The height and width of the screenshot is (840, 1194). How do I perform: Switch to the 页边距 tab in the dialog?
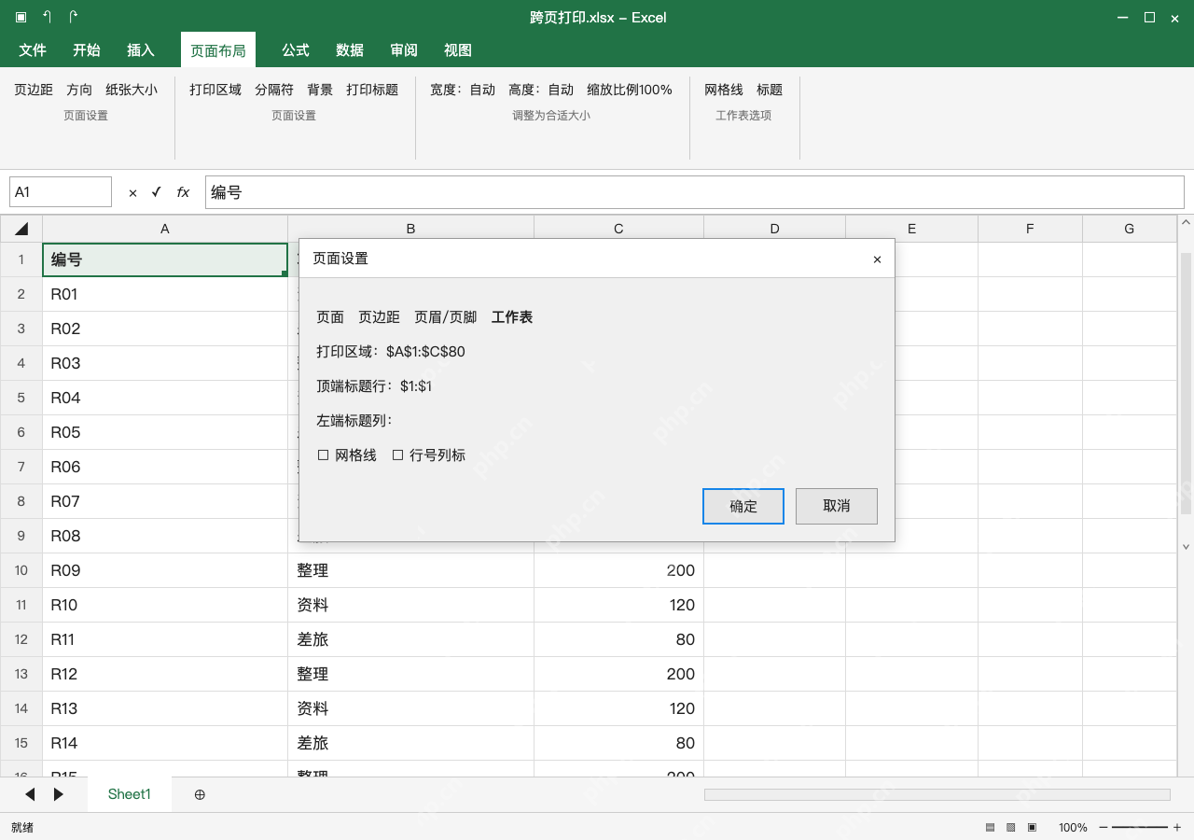[x=379, y=317]
